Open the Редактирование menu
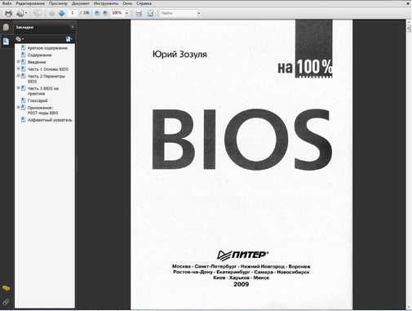 pos(30,3)
